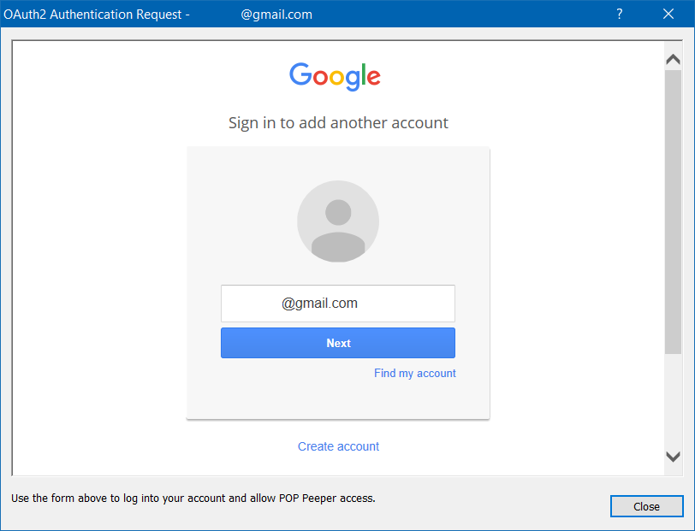This screenshot has height=531, width=695.
Task: Click the @gmail.com text in title bar
Action: click(276, 15)
